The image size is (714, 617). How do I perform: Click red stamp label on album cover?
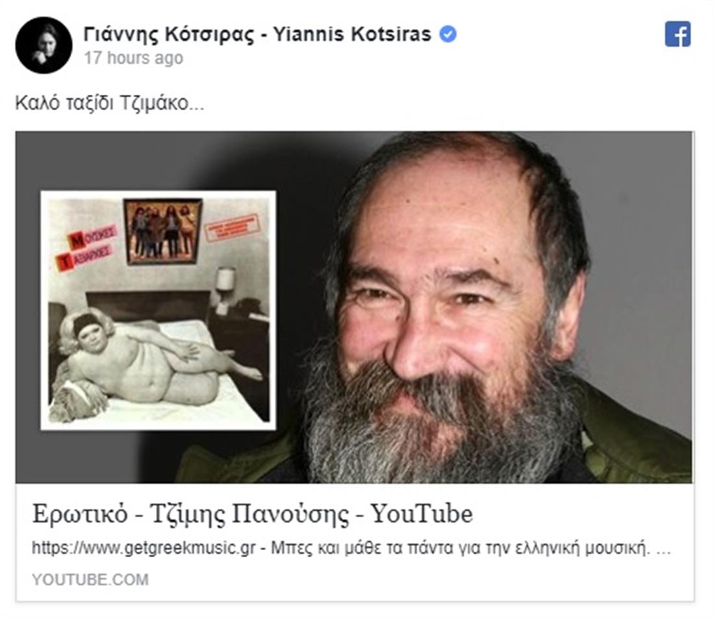(x=232, y=229)
